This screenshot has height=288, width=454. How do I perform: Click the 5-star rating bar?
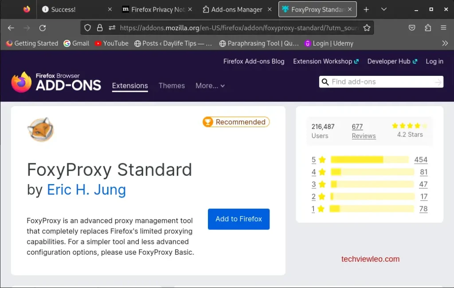(x=369, y=160)
